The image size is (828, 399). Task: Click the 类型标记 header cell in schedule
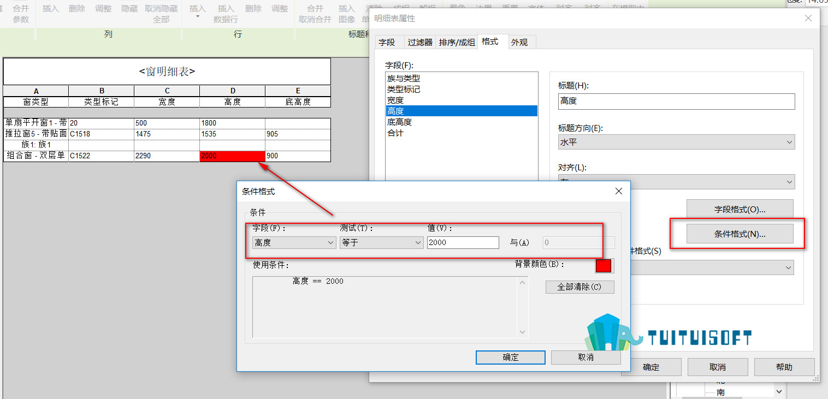(102, 102)
